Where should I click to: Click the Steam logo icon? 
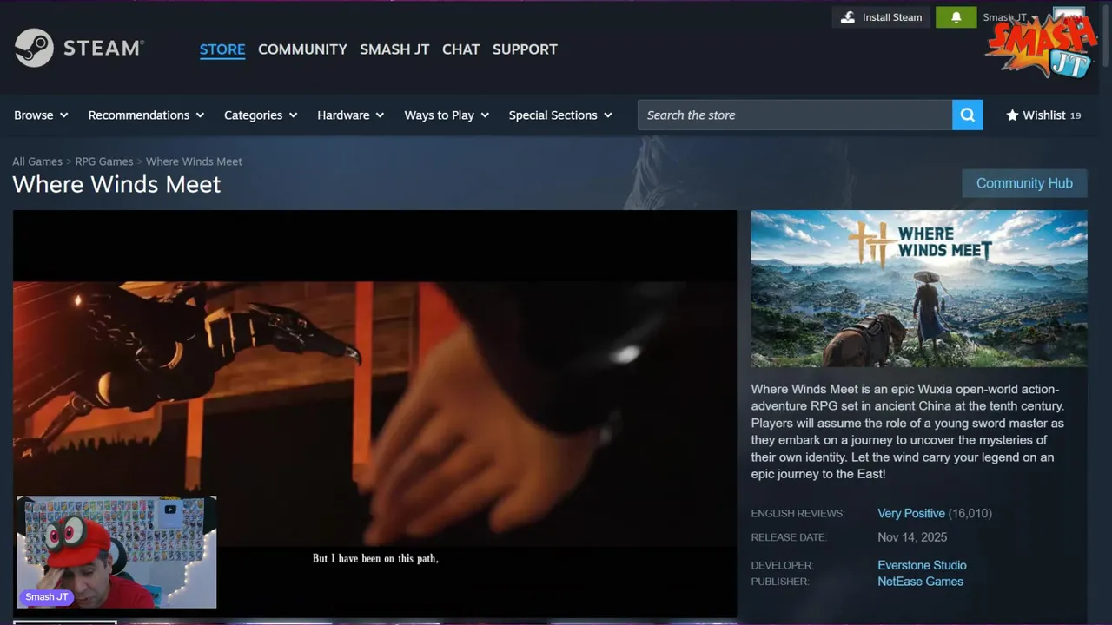[34, 48]
